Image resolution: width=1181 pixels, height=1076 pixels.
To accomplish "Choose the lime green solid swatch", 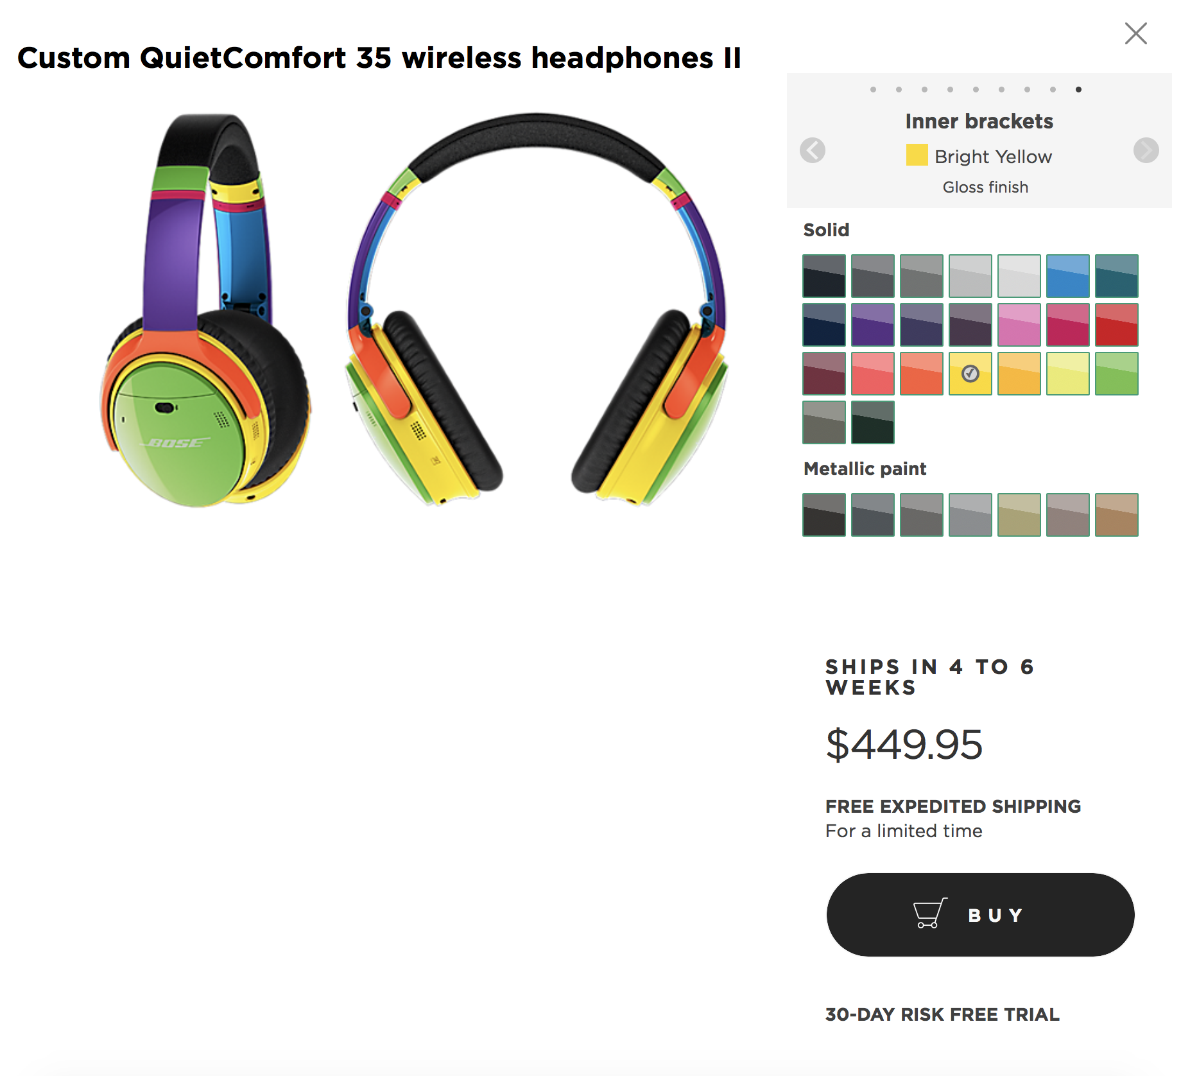I will [1117, 374].
